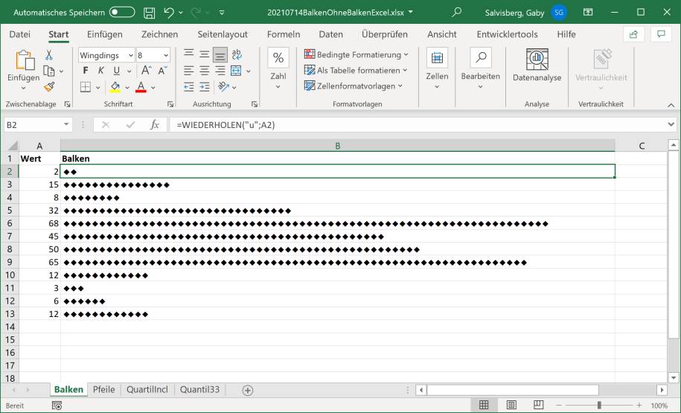
Task: Merge and center cells icon
Action: (236, 71)
